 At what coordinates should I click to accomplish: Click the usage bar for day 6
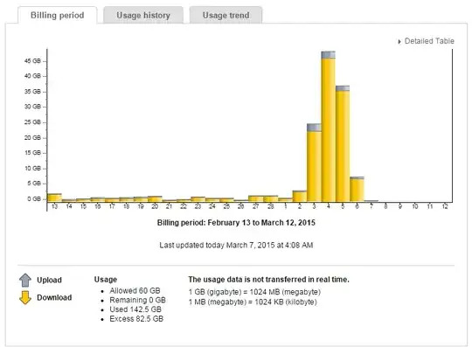coord(357,189)
